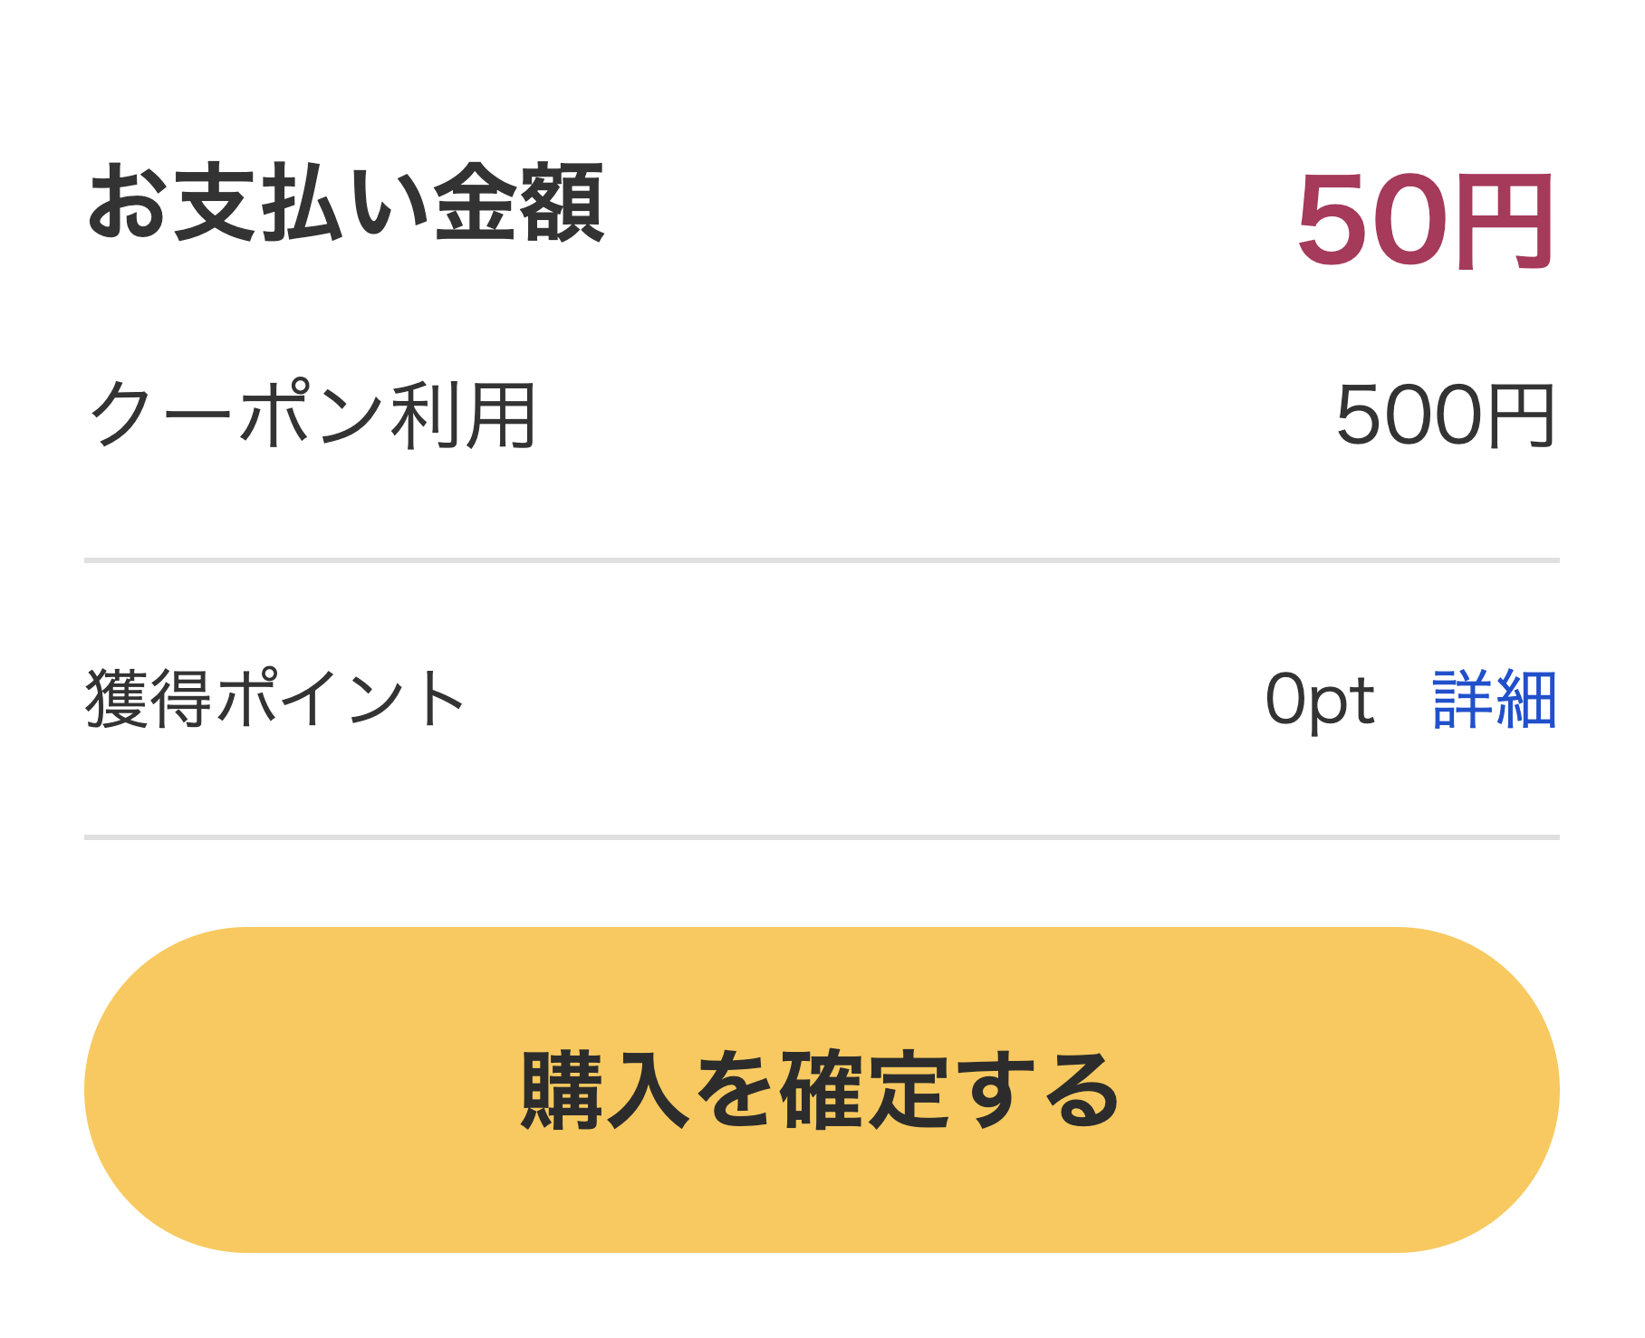Screen dimensions: 1645x1338
Task: Open the 詳細 link for points
Action: [x=1495, y=700]
